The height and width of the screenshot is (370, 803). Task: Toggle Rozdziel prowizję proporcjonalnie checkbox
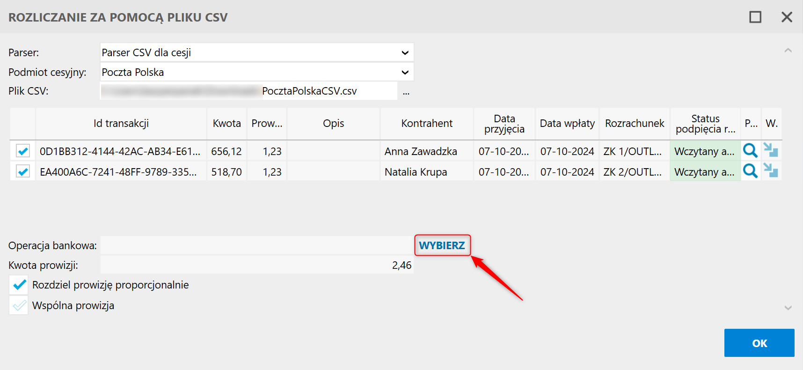(x=19, y=285)
